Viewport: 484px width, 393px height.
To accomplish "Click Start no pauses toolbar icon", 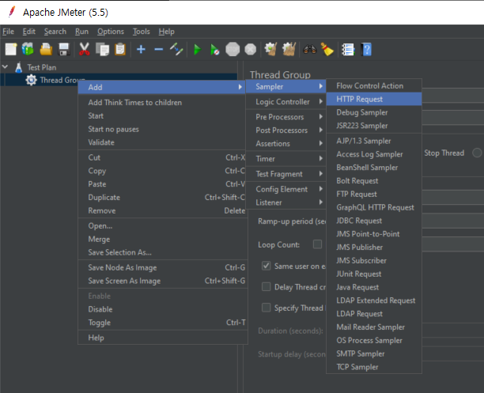I will pos(215,49).
